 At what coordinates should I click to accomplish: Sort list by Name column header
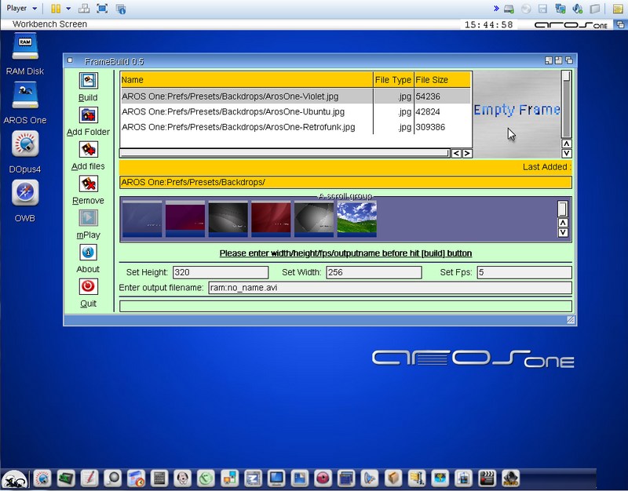246,80
